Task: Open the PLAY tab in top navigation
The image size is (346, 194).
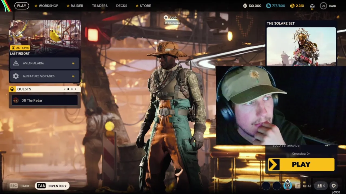Action: coord(22,6)
